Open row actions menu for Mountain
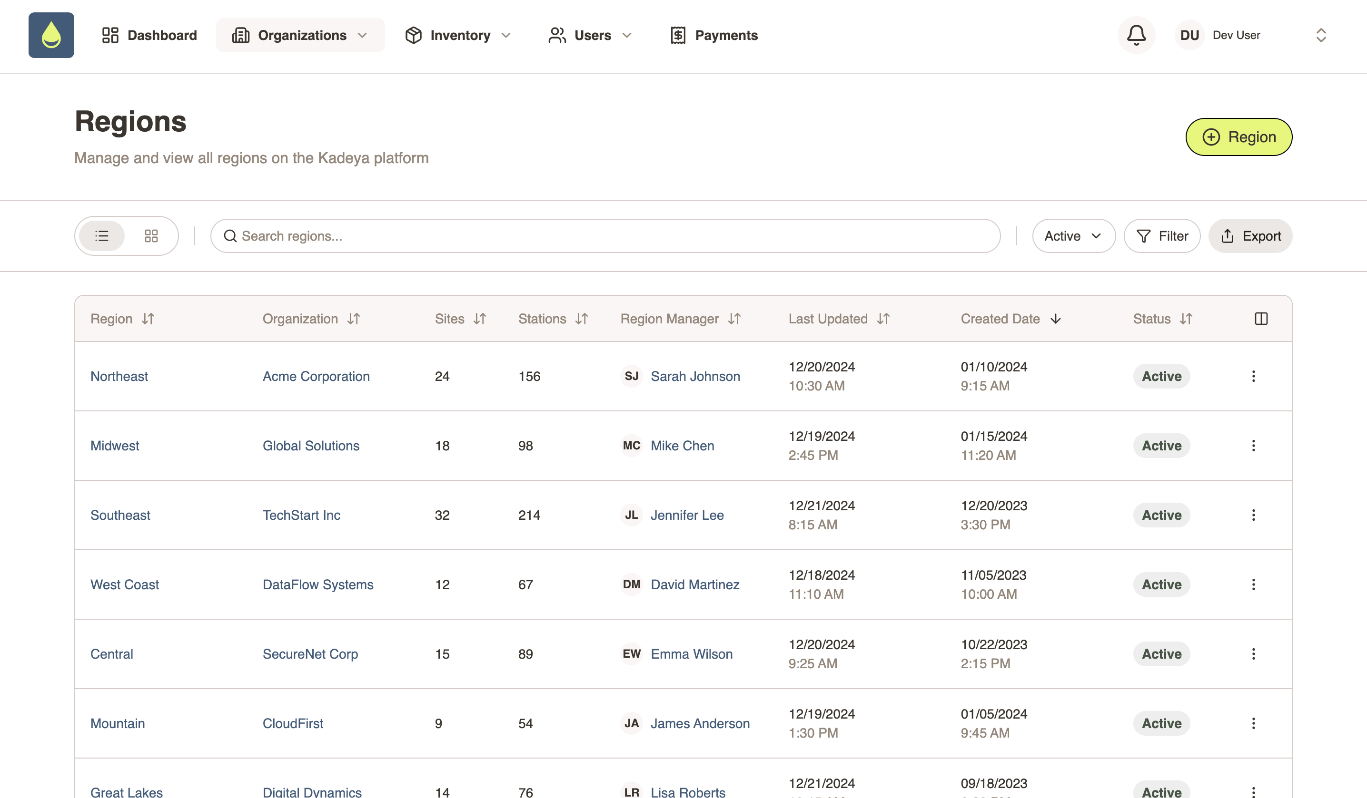 pos(1253,723)
